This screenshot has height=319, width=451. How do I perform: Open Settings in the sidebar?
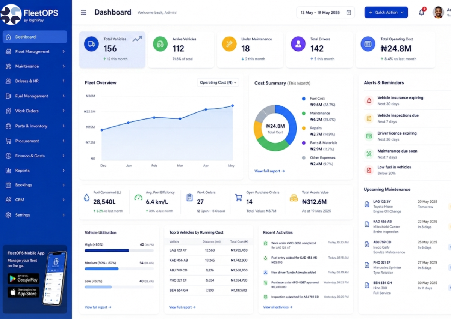(35, 215)
